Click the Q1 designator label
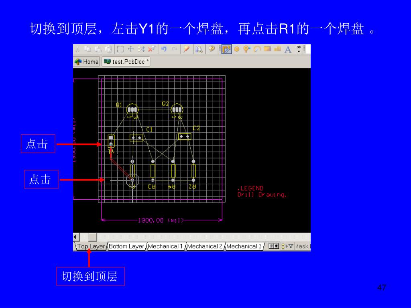Screen dimensions: 411x308 pyautogui.click(x=119, y=105)
